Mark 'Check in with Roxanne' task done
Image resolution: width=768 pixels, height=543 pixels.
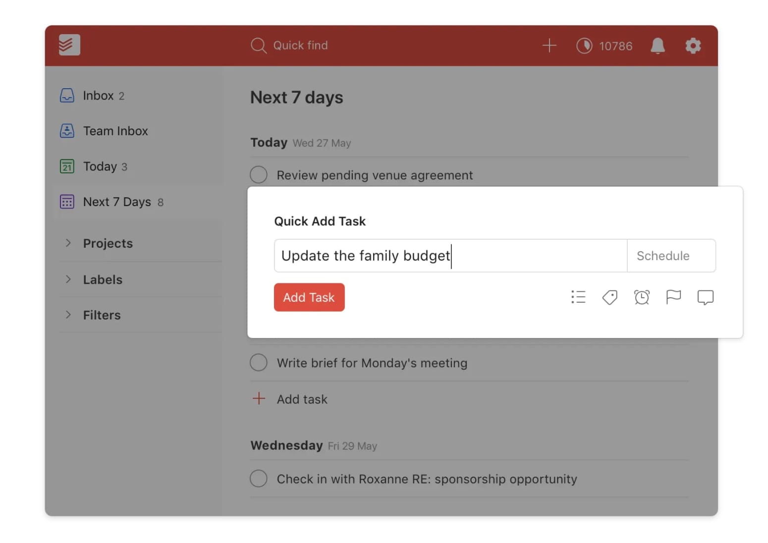pos(259,479)
